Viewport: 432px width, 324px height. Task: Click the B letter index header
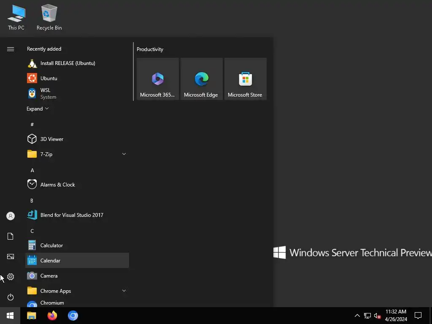pos(32,200)
